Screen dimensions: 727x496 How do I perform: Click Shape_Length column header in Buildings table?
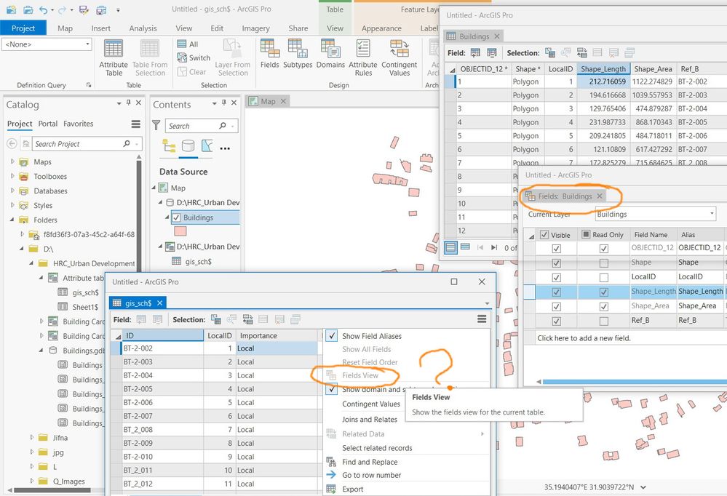[603, 68]
